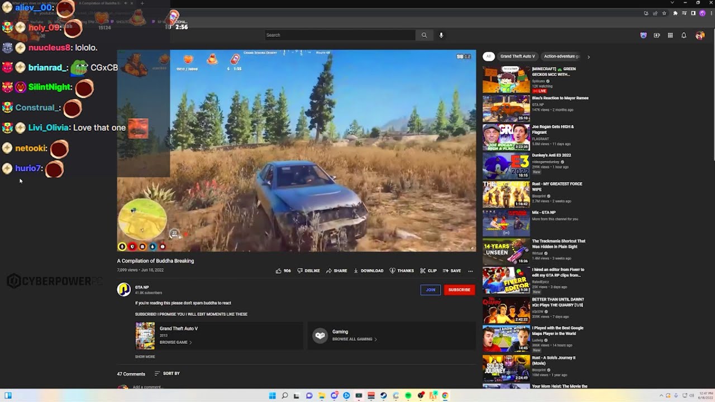Select the Action-adventure games chip
This screenshot has height=402, width=715.
(562, 56)
